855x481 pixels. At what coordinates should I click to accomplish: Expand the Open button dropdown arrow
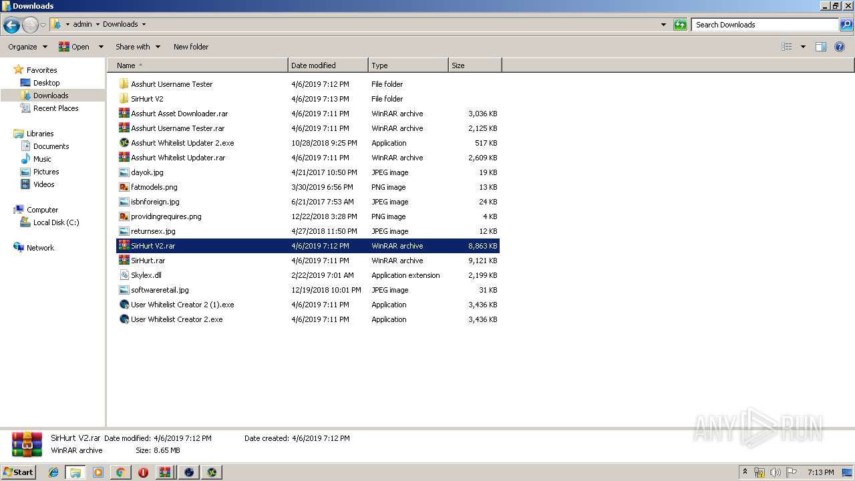[101, 47]
